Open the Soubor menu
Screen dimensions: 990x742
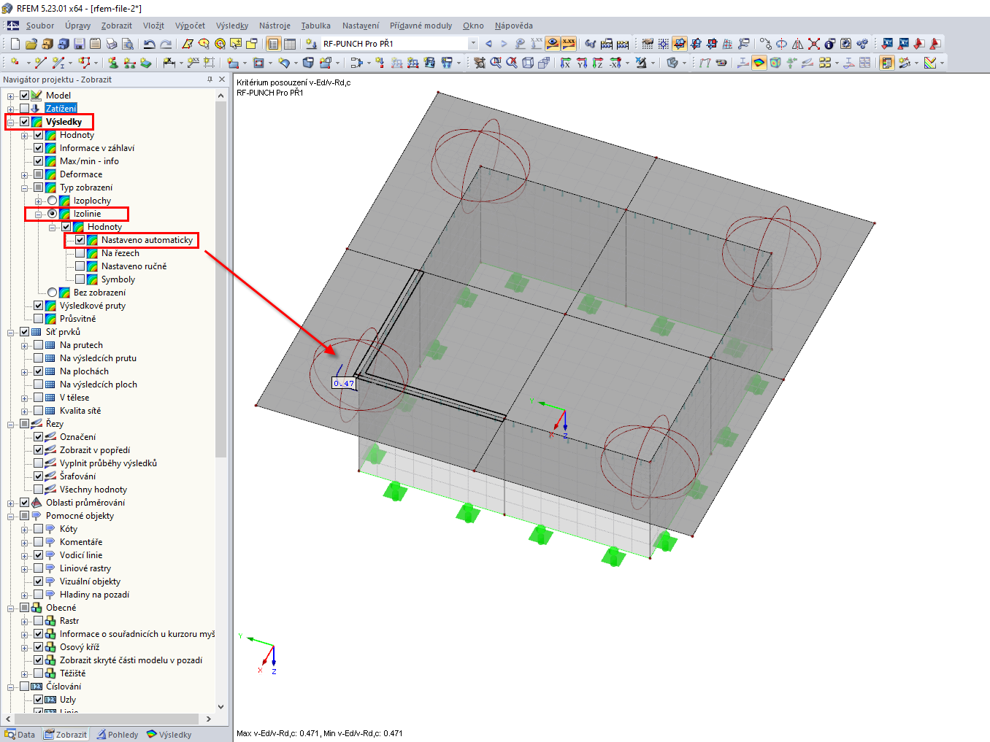tap(40, 26)
